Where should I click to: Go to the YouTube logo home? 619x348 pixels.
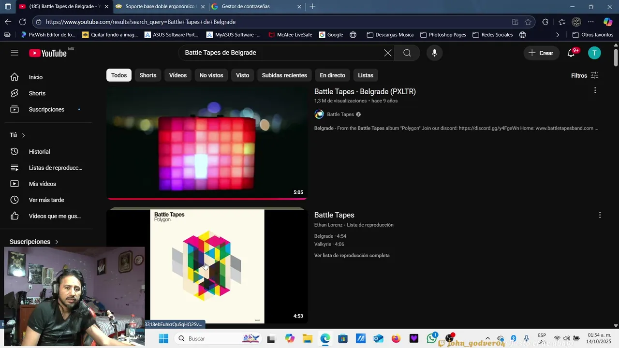[x=48, y=53]
